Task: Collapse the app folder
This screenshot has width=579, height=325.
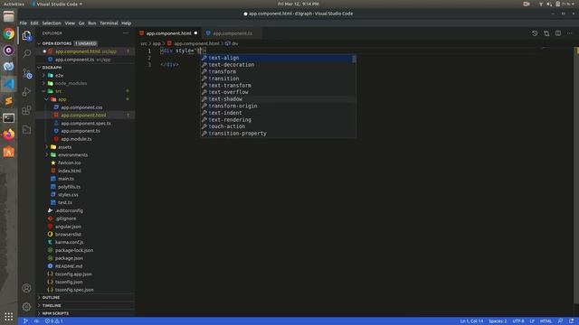Action: 62,99
